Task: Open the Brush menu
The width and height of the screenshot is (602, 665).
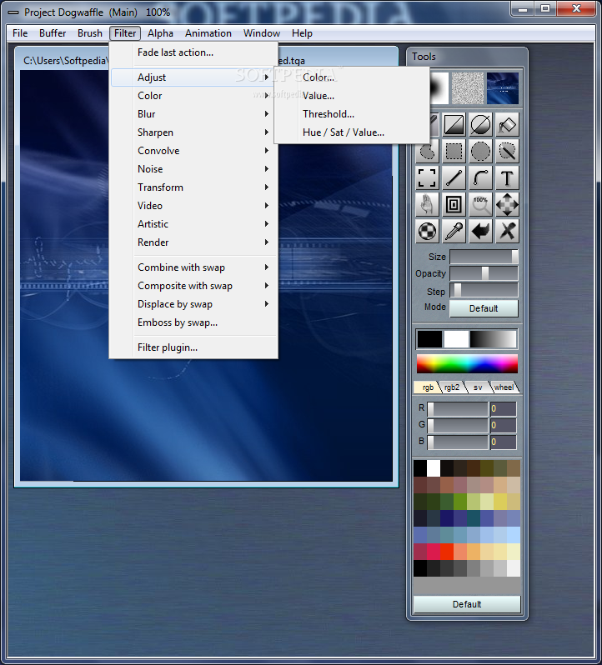Action: pos(89,33)
